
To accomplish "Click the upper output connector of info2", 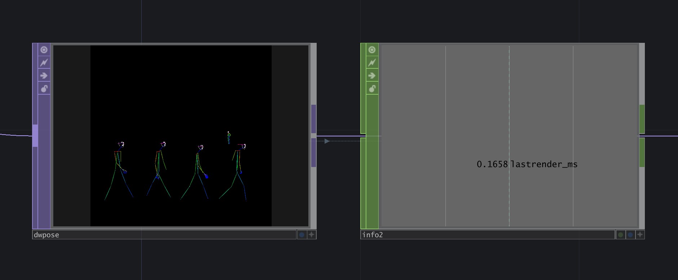I will pyautogui.click(x=642, y=119).
